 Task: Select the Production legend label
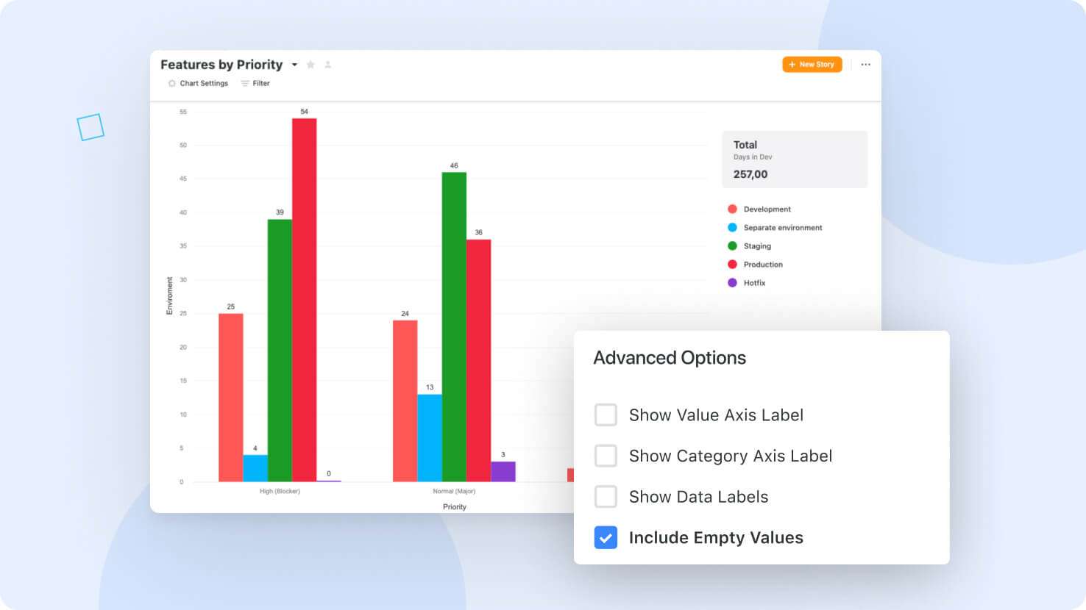[763, 265]
